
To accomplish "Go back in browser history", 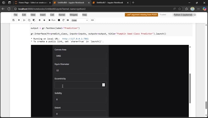I will 3,9.
